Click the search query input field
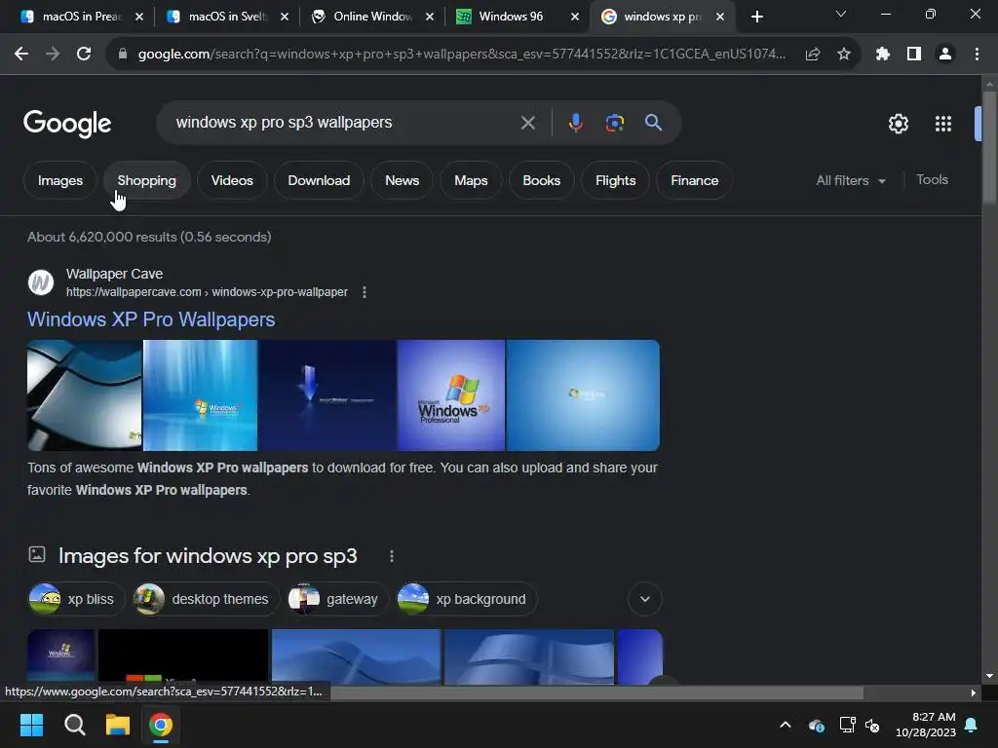This screenshot has width=998, height=748. [x=344, y=123]
